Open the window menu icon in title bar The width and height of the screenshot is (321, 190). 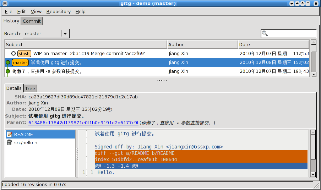[x=5, y=4]
